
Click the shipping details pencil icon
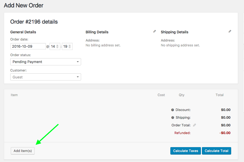click(230, 31)
